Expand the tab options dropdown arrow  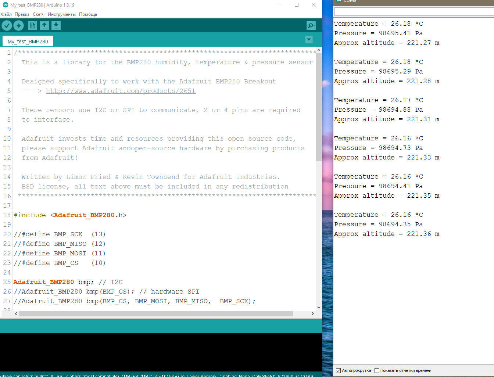[309, 39]
